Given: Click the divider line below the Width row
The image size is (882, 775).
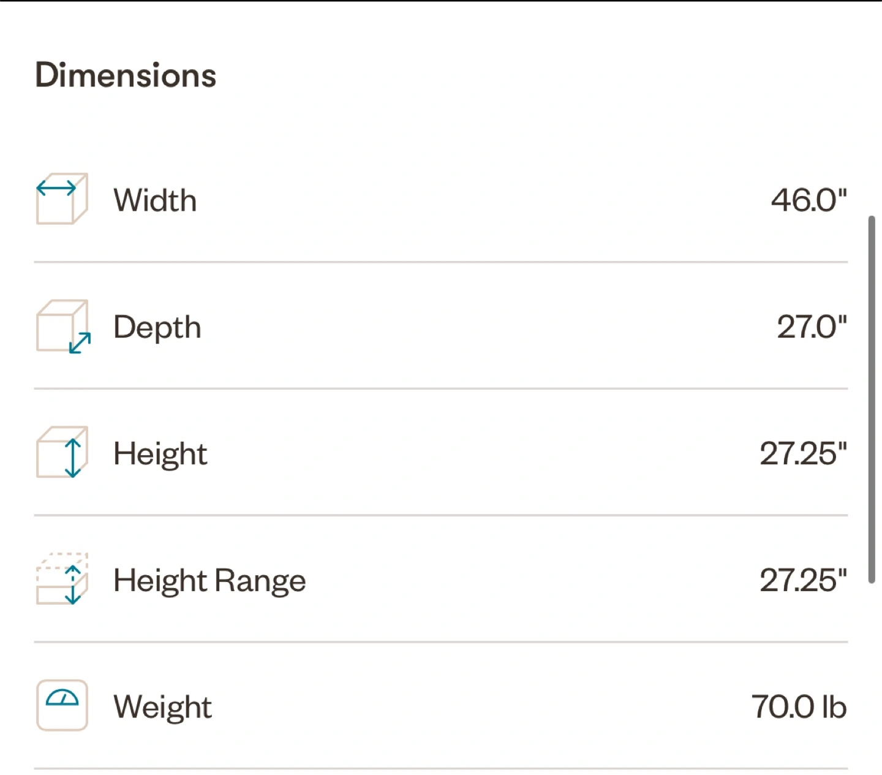Looking at the screenshot, I should (x=441, y=262).
